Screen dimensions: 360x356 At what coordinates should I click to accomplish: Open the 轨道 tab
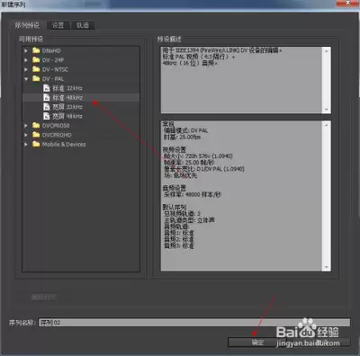pyautogui.click(x=83, y=25)
